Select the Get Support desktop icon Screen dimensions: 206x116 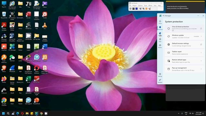[x=29, y=101]
